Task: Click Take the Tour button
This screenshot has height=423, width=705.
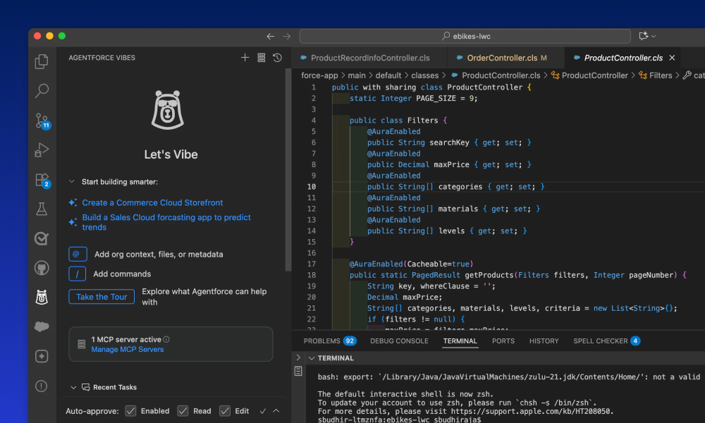Action: click(x=102, y=297)
